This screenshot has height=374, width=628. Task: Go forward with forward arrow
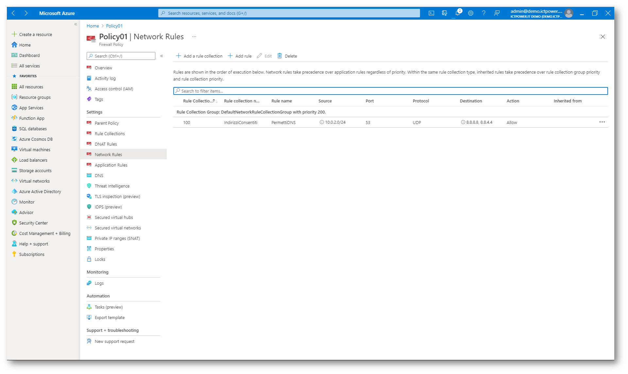[x=26, y=13]
